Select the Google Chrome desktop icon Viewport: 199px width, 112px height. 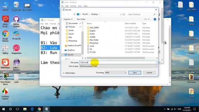pyautogui.click(x=5, y=36)
